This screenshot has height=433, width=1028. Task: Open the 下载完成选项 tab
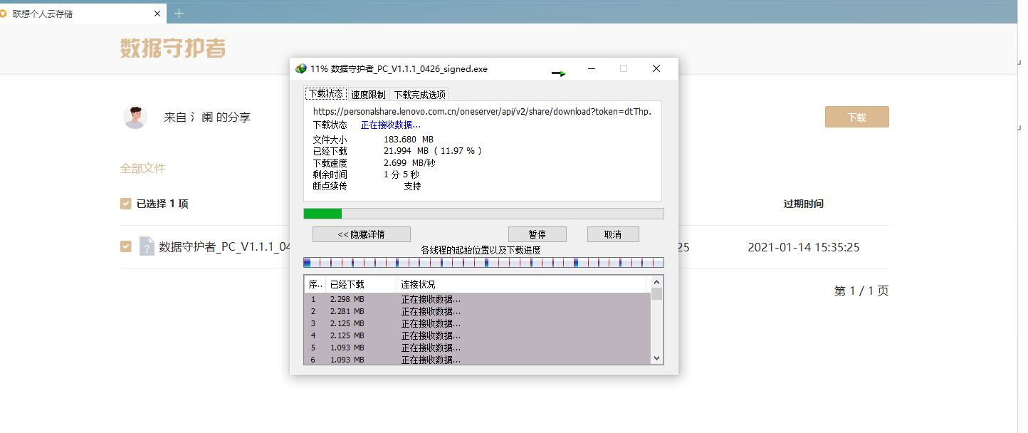[419, 94]
